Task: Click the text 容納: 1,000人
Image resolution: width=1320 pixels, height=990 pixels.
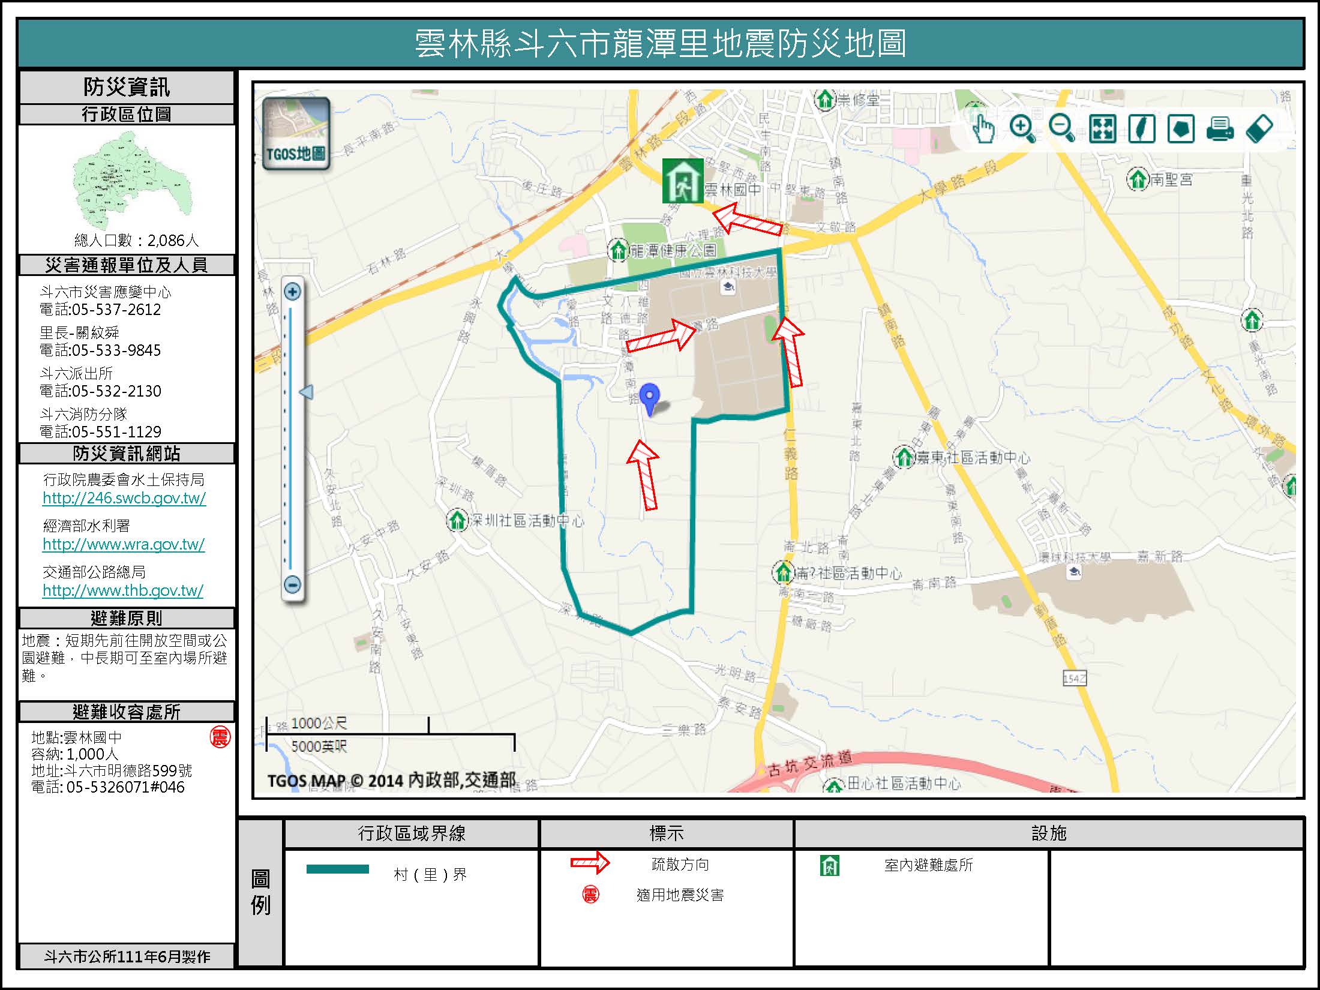Action: pyautogui.click(x=75, y=754)
